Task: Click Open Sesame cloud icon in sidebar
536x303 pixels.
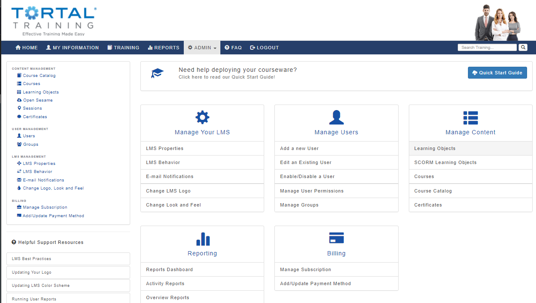Action: coord(19,100)
